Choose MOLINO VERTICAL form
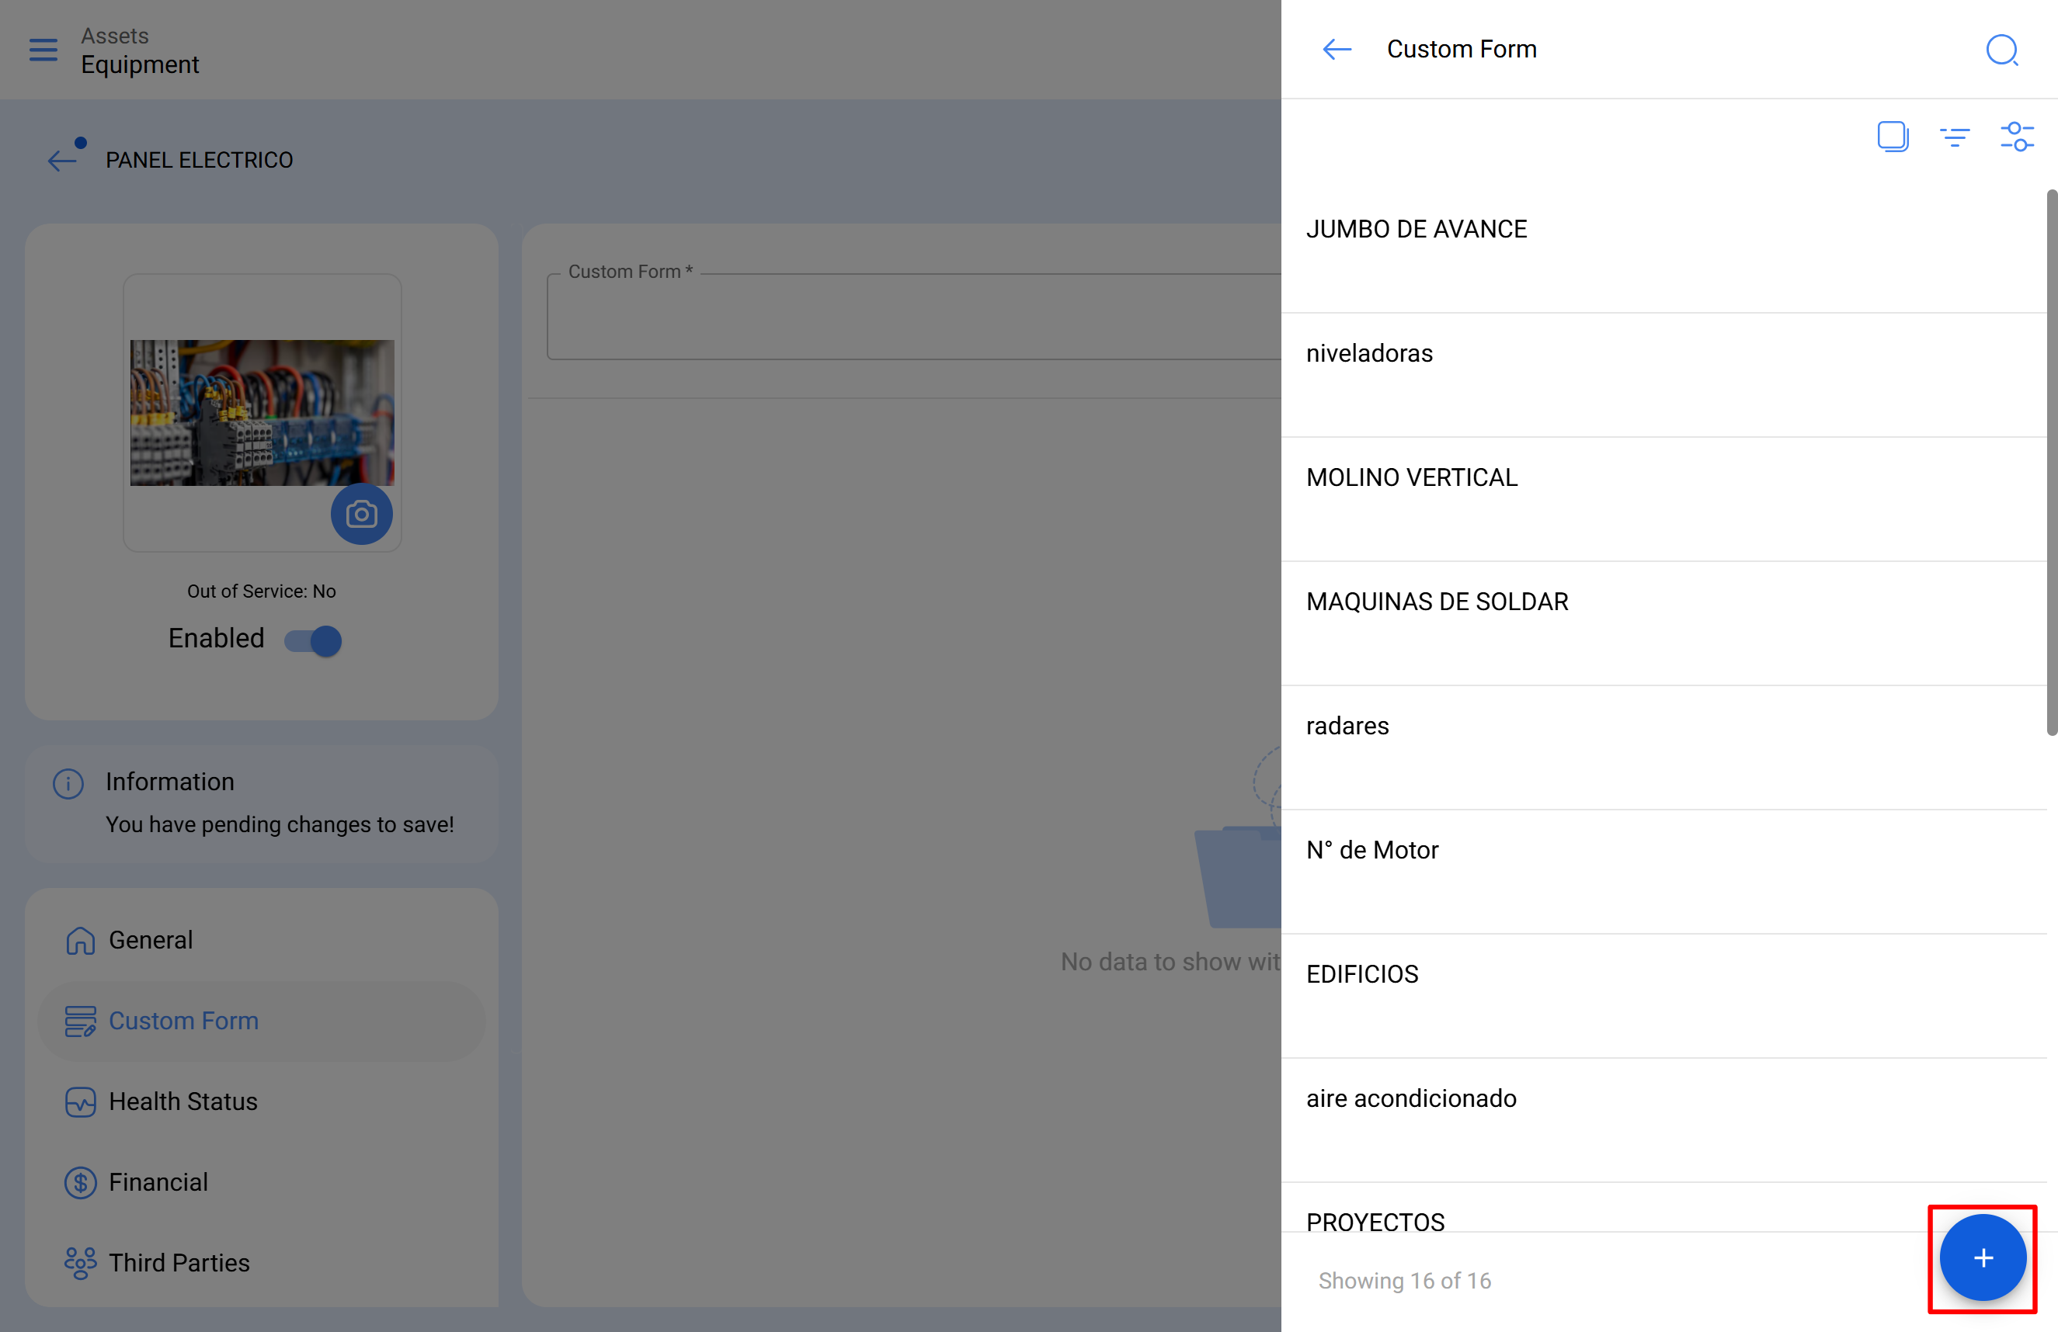Image resolution: width=2058 pixels, height=1332 pixels. (x=1411, y=477)
